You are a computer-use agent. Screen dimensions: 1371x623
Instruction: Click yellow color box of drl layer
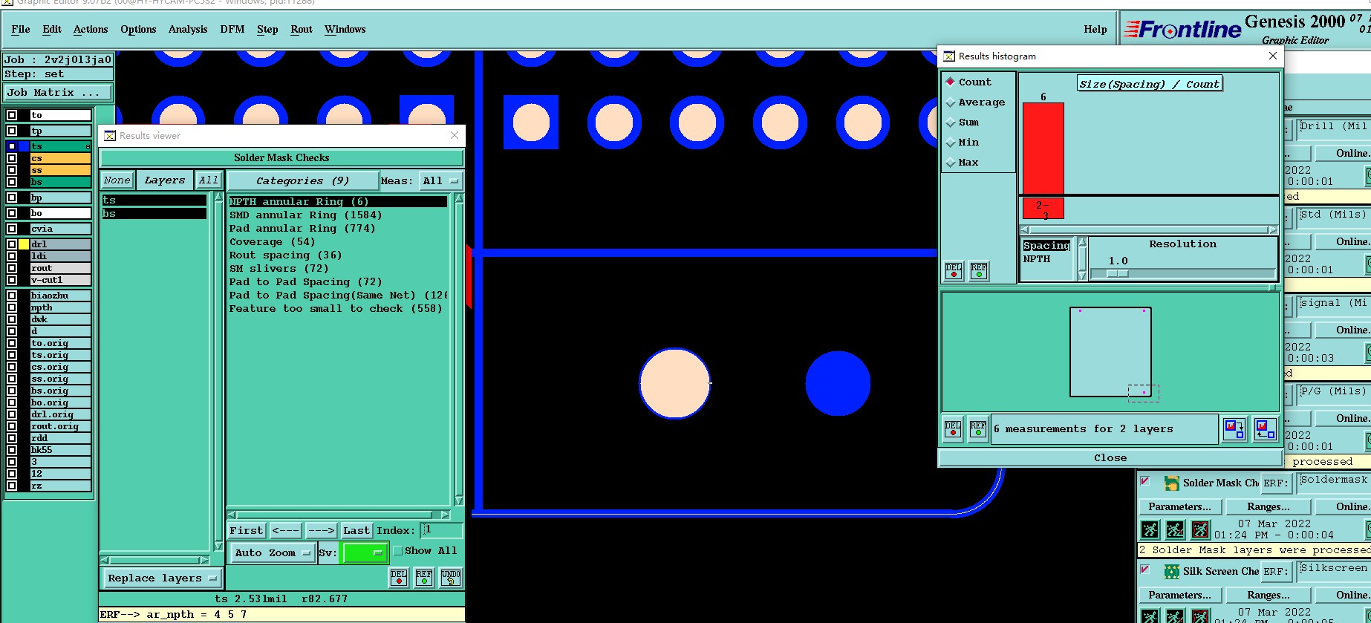24,244
